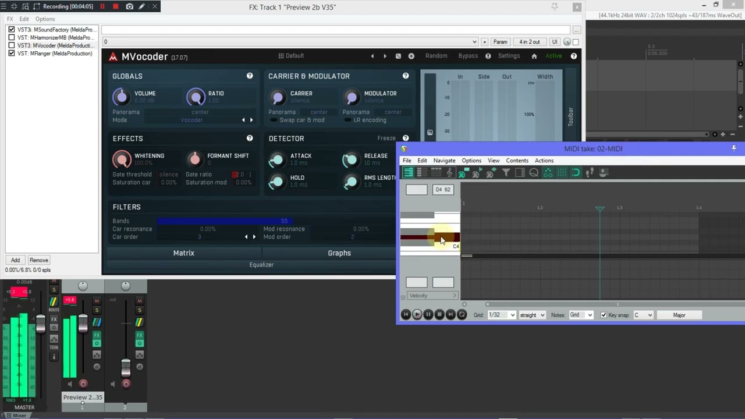The image size is (745, 419).
Task: Toggle piano roll view mode icon
Action: 409,172
